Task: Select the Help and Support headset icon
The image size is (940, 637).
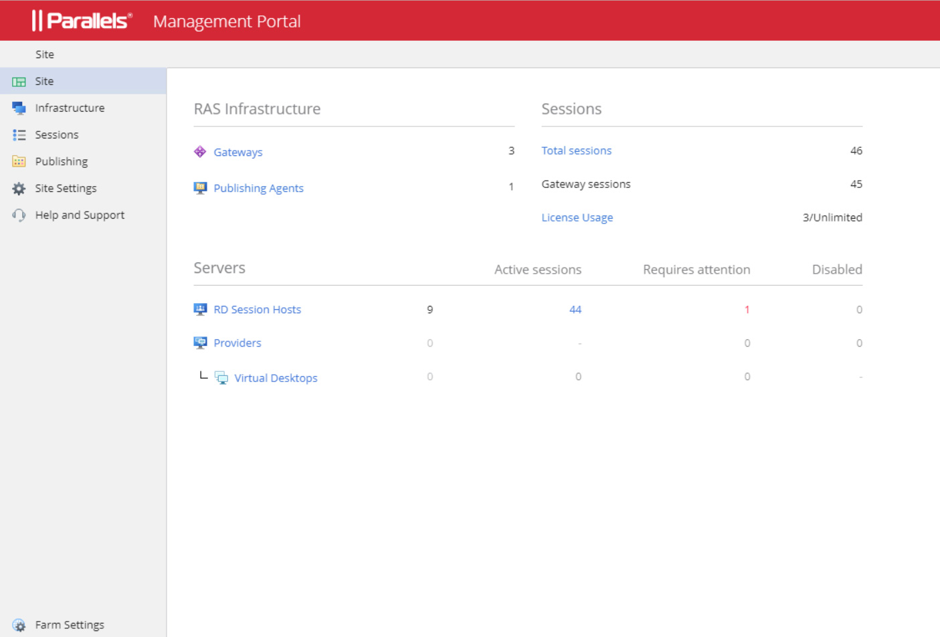Action: click(x=19, y=214)
